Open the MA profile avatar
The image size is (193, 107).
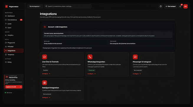[186, 6]
